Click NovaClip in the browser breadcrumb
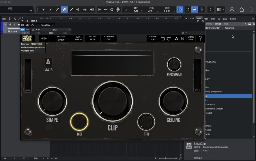The height and width of the screenshot is (161, 256). coord(229,28)
